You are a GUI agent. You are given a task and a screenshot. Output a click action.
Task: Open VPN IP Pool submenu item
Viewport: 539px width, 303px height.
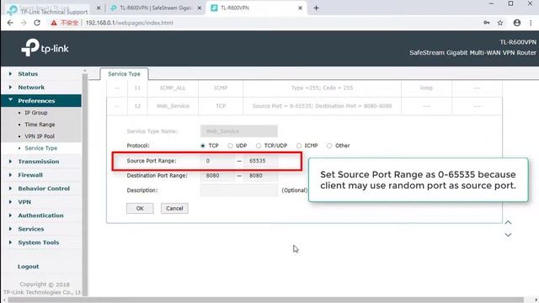coord(40,136)
